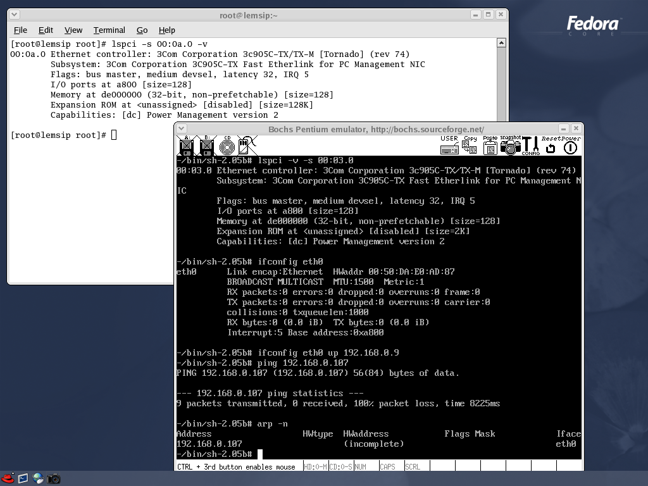
Task: Click the Bochs Pentium emulator title text
Action: [x=376, y=129]
